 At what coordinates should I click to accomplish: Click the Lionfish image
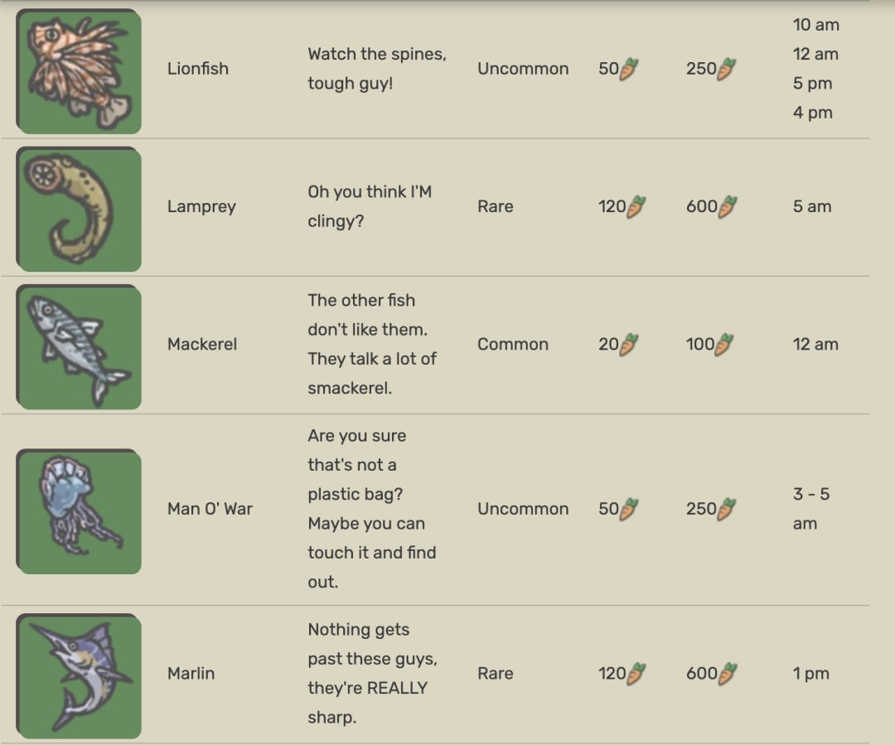[79, 71]
